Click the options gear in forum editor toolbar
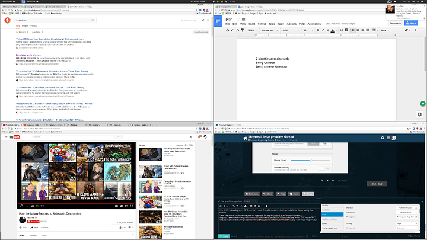 coord(266,206)
